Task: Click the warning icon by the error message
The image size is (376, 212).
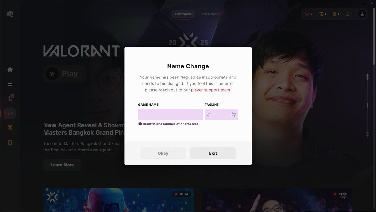Action: click(140, 124)
